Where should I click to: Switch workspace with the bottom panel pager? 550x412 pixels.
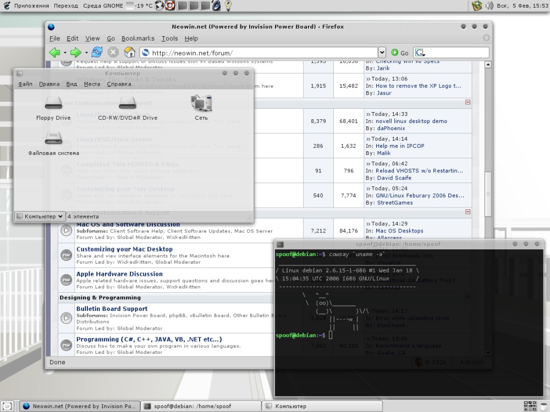530,406
